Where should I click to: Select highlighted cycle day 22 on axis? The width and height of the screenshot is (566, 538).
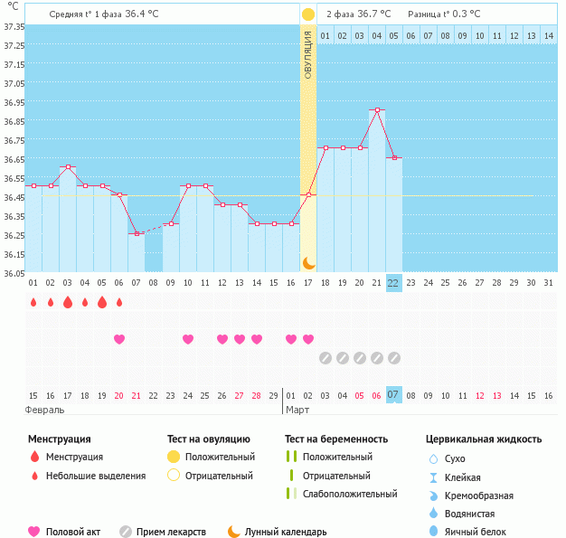(x=393, y=283)
